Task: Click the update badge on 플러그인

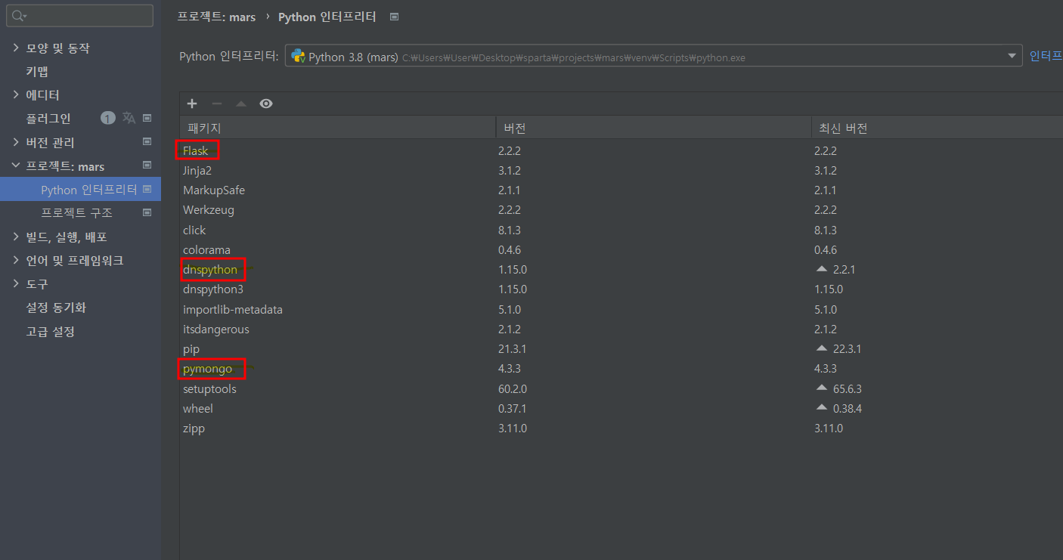Action: (x=107, y=118)
